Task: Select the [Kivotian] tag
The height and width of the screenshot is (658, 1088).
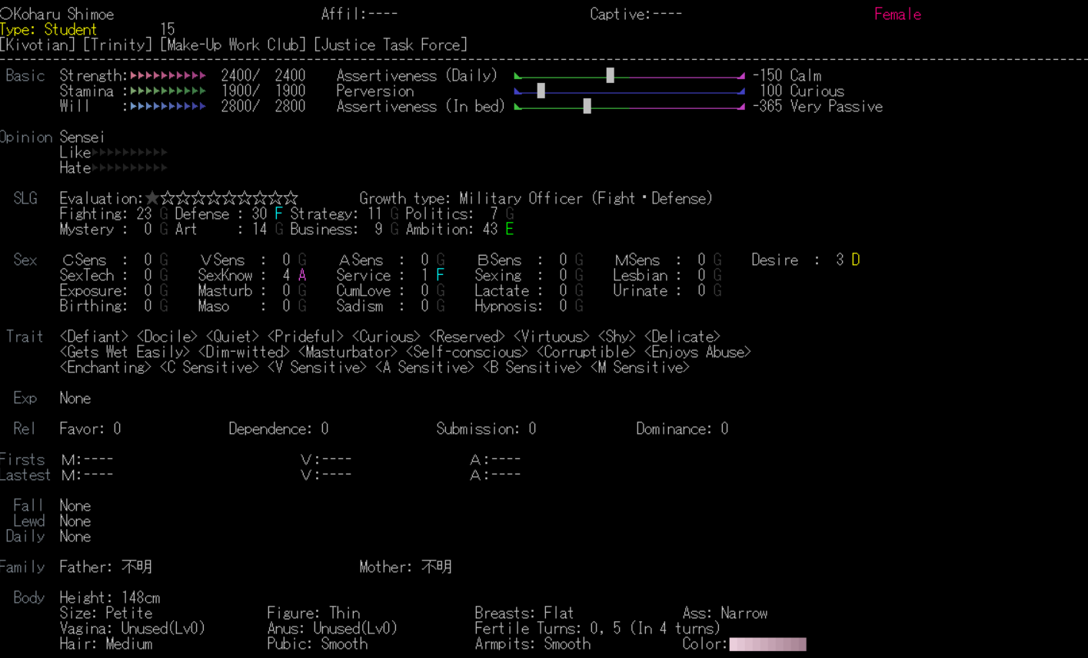Action: 38,45
